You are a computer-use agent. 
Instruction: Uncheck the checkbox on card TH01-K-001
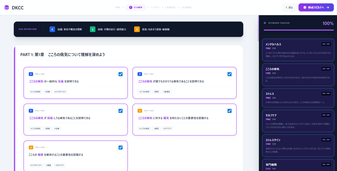(x=121, y=74)
